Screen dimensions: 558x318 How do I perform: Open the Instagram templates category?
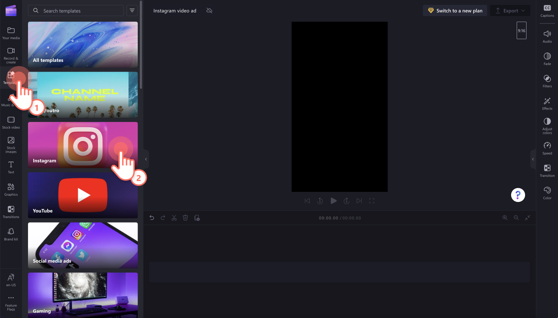click(83, 145)
